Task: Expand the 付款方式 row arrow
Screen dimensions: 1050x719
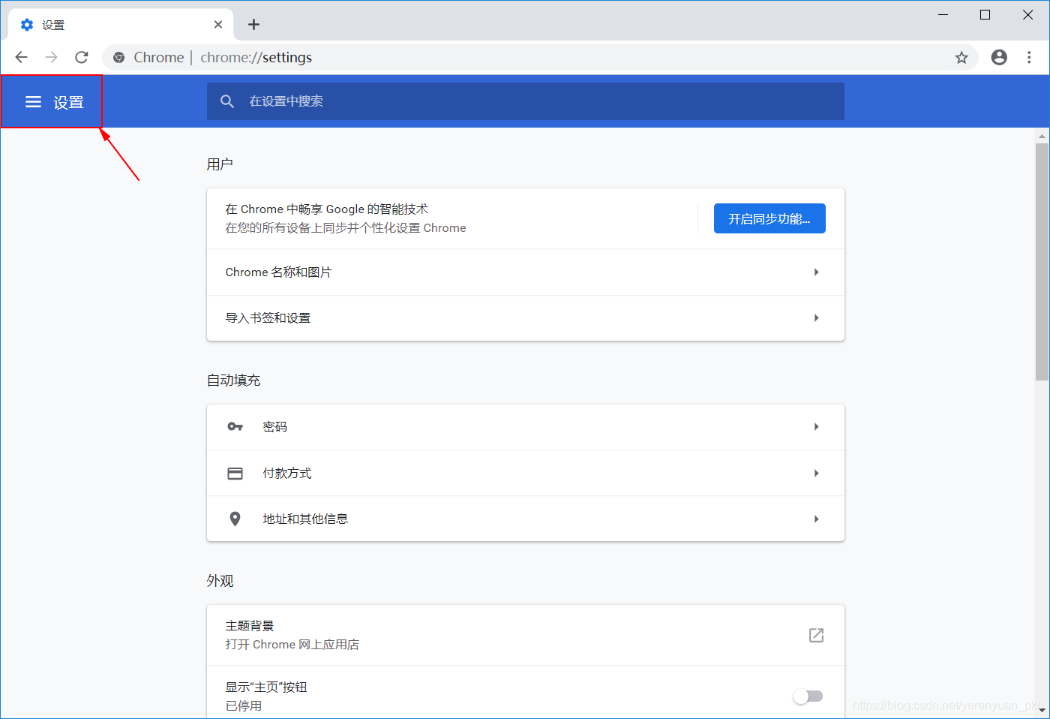Action: tap(816, 473)
